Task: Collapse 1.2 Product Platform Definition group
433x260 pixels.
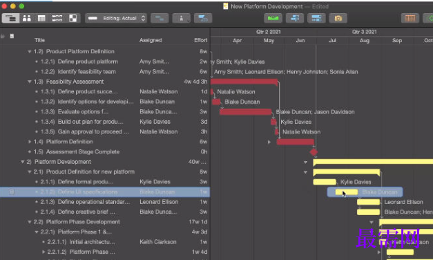Action: (x=29, y=52)
